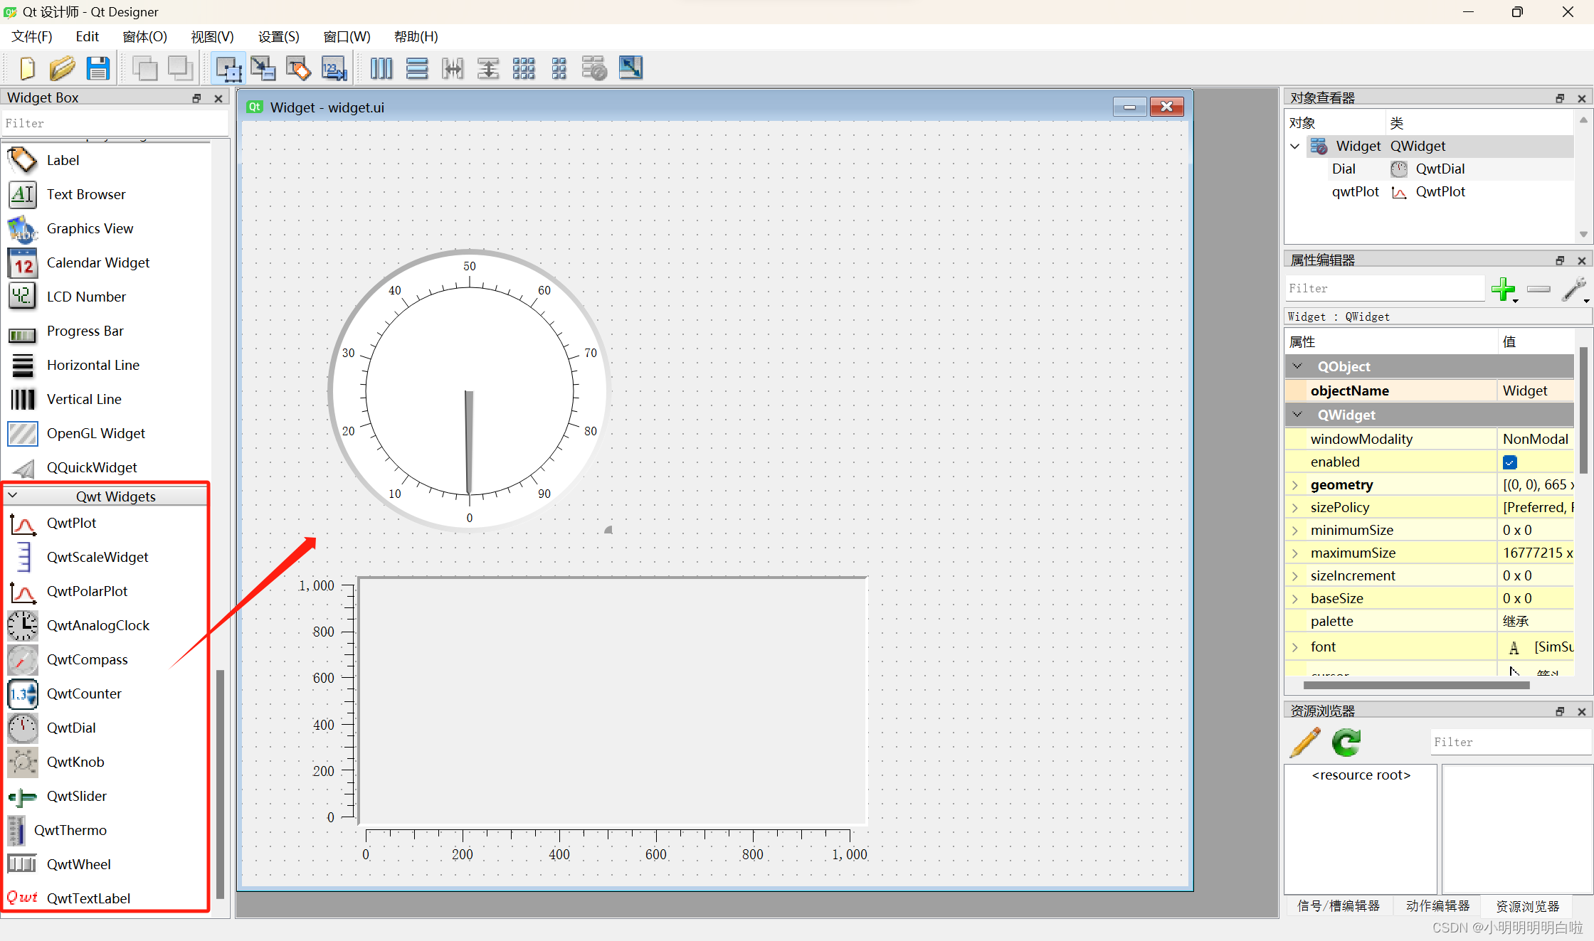Collapse the Qwt Widgets category
Screen dimensions: 1594x941
[13, 496]
